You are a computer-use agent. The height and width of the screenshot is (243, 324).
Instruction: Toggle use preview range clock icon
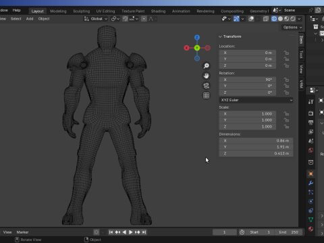tap(242, 232)
